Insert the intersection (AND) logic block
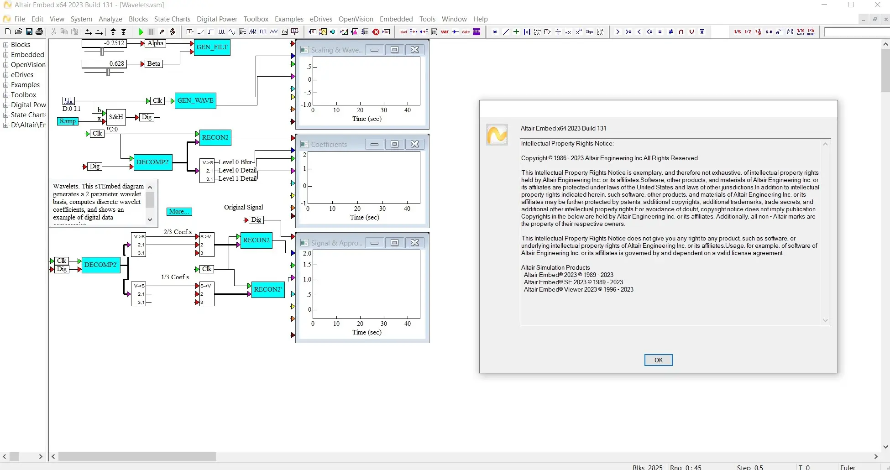Image resolution: width=890 pixels, height=470 pixels. pyautogui.click(x=681, y=31)
